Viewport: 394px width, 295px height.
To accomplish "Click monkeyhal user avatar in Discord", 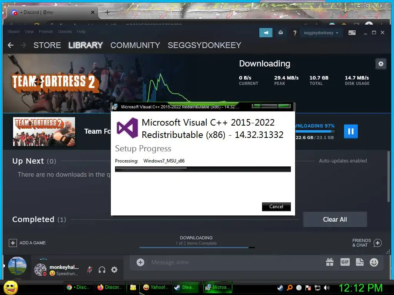I will coord(40,270).
